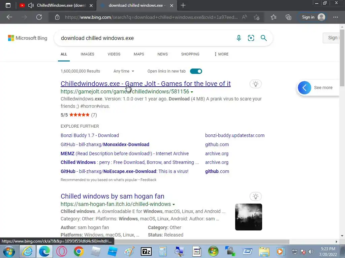Click lightbulb icon next to Chilledwindows.exe result

pyautogui.click(x=256, y=84)
